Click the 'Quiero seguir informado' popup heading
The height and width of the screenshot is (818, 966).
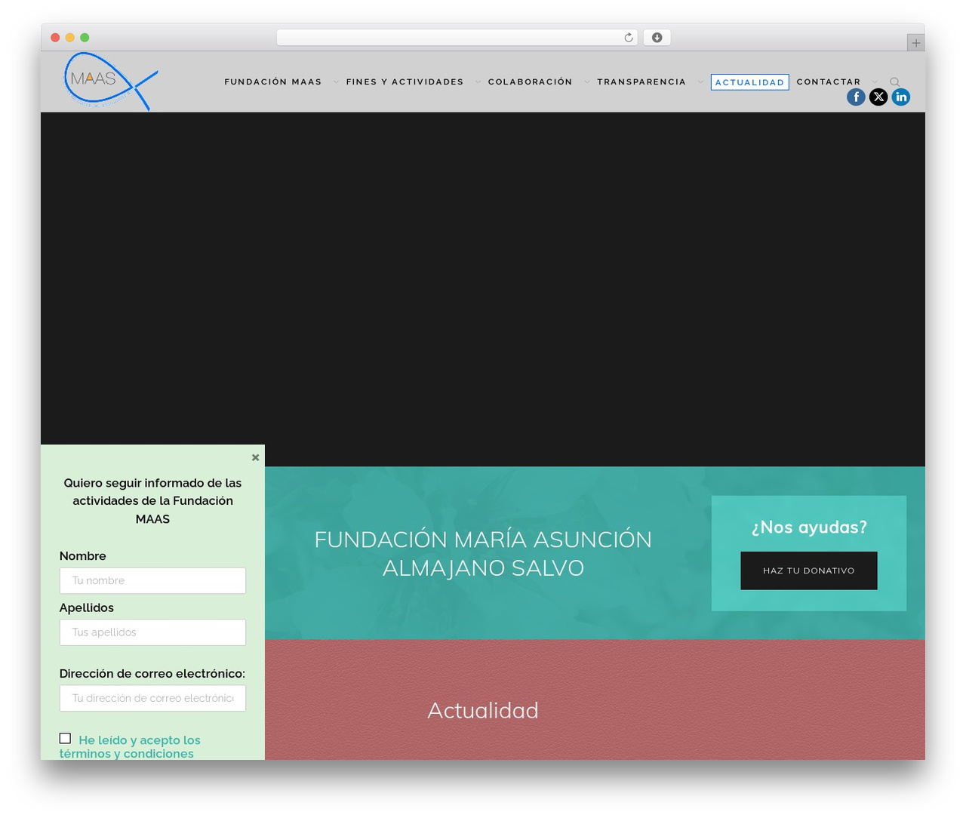tap(152, 501)
